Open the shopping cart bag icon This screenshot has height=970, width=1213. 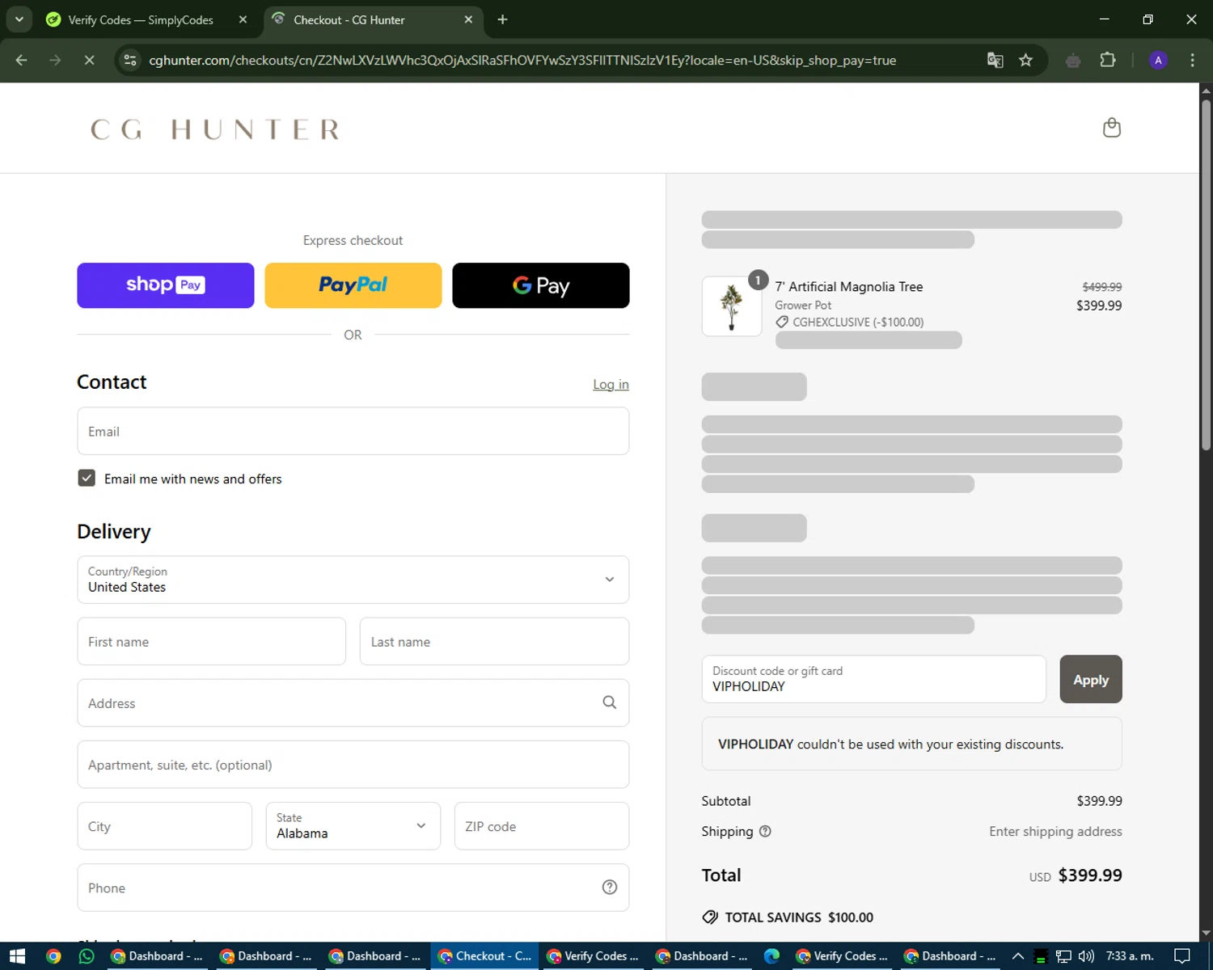tap(1112, 128)
